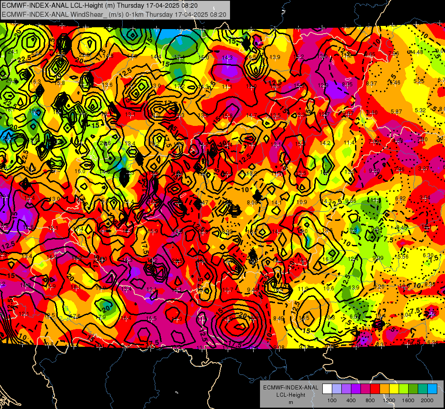Click the yellow legend swatch

pyautogui.click(x=394, y=389)
